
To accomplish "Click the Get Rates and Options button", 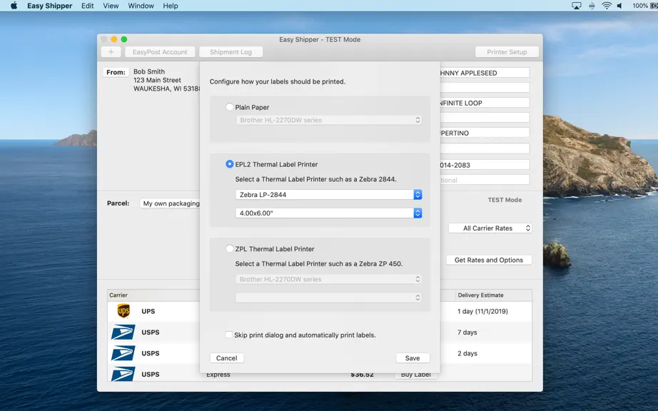I will pos(489,260).
